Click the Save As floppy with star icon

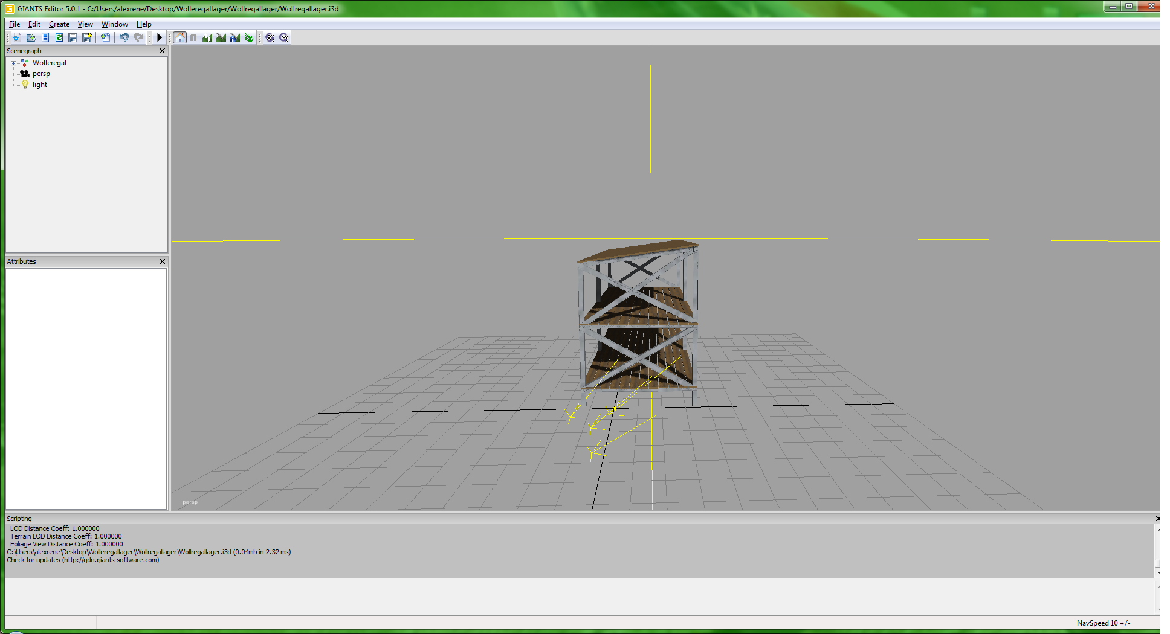click(87, 37)
